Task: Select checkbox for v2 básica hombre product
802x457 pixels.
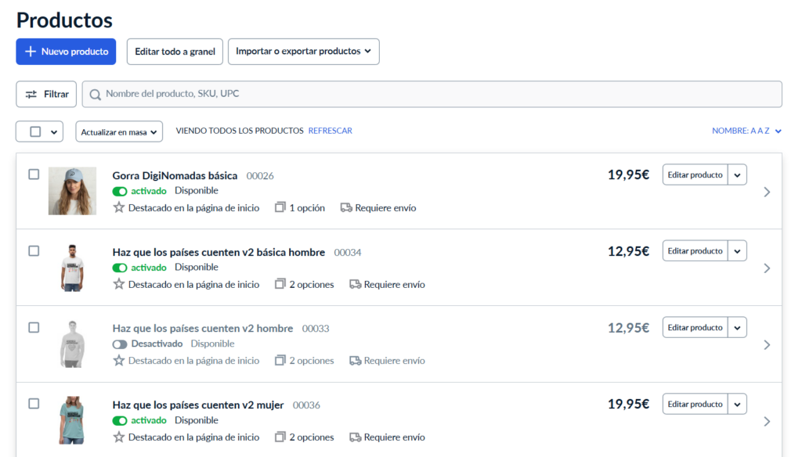Action: [x=34, y=251]
